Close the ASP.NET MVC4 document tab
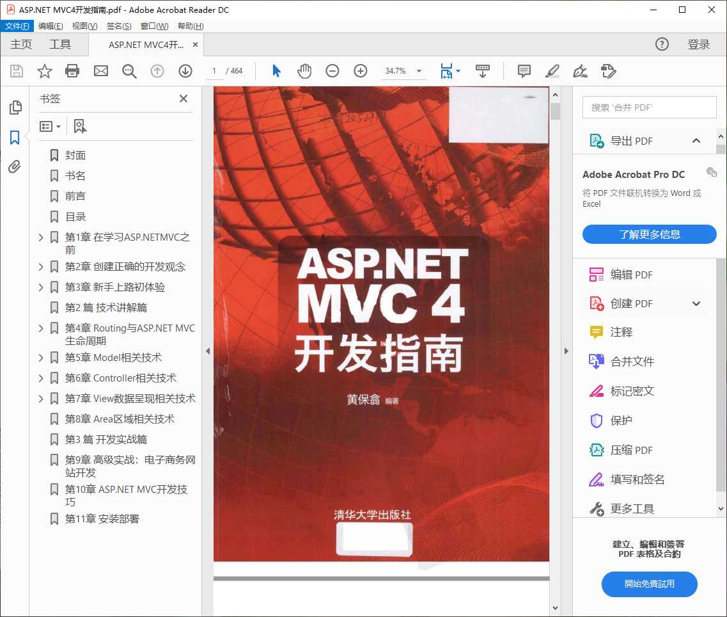The width and height of the screenshot is (727, 617). [195, 45]
